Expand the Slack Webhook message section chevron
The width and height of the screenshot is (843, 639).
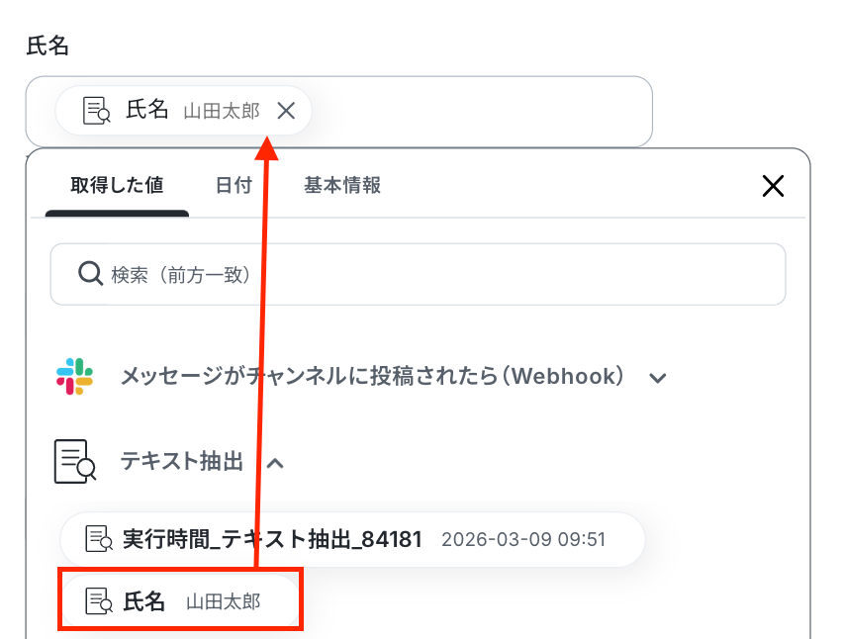pyautogui.click(x=657, y=378)
